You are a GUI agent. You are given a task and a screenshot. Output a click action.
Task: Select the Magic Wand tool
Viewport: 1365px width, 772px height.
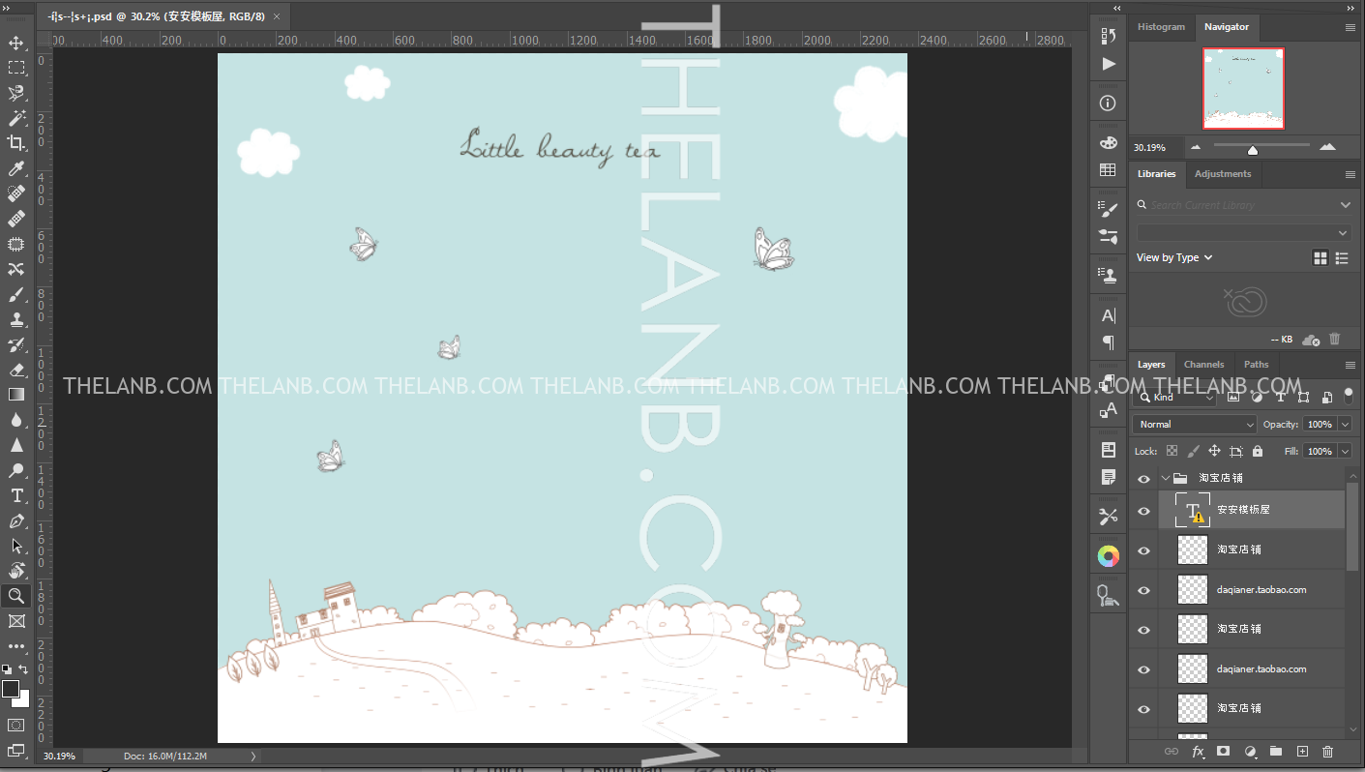click(x=16, y=118)
